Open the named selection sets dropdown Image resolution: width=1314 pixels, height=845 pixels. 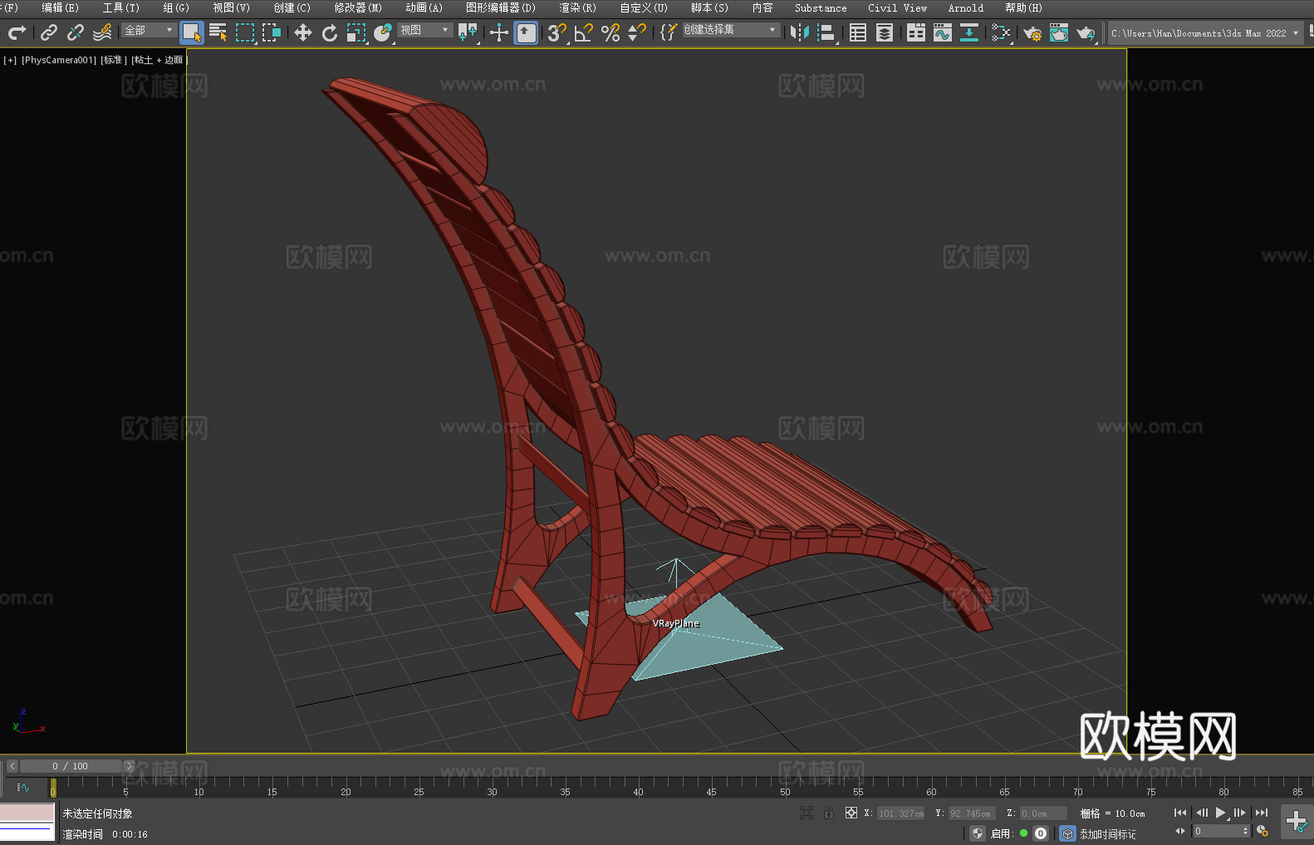[x=731, y=30]
